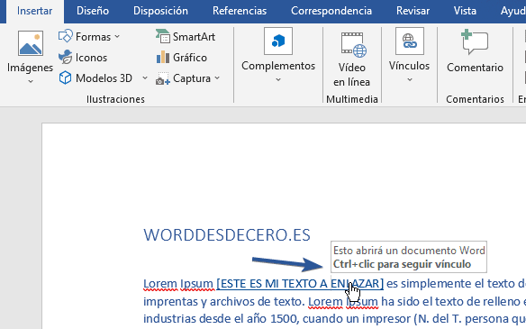The width and height of the screenshot is (526, 329).
Task: Expand the Imágenes dropdown arrow
Action: coord(31,81)
